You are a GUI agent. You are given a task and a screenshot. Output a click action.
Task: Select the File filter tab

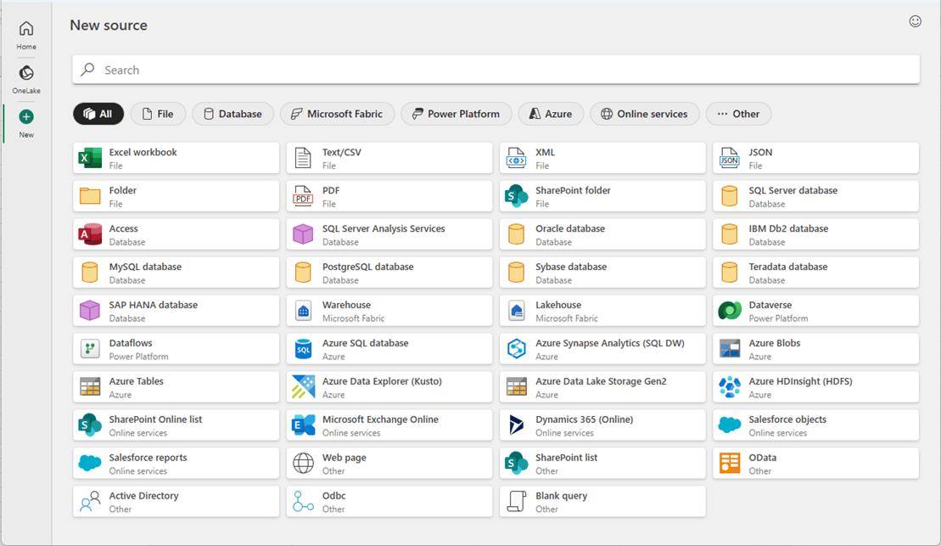(x=158, y=114)
